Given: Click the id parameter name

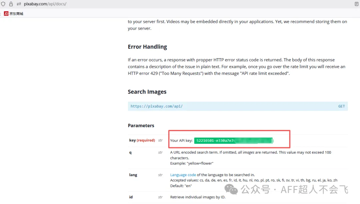Looking at the screenshot, I should point(131,197).
